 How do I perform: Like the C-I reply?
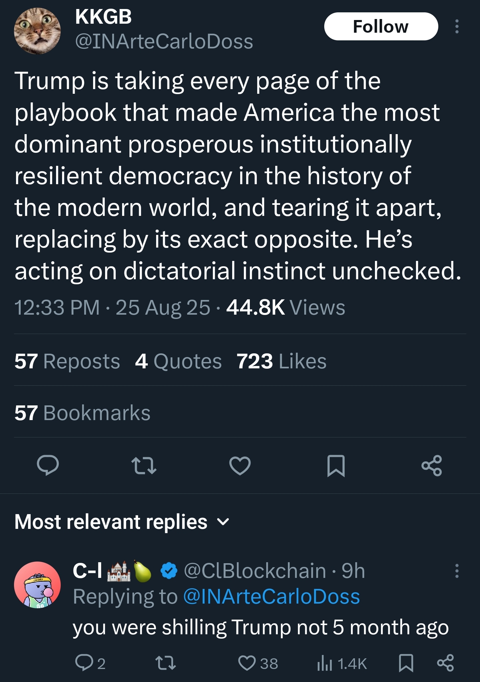[x=247, y=663]
